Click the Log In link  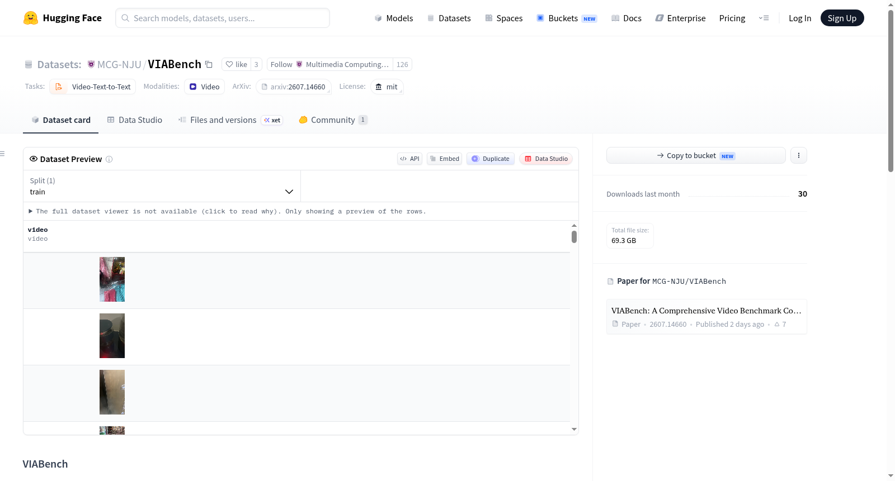coord(800,18)
